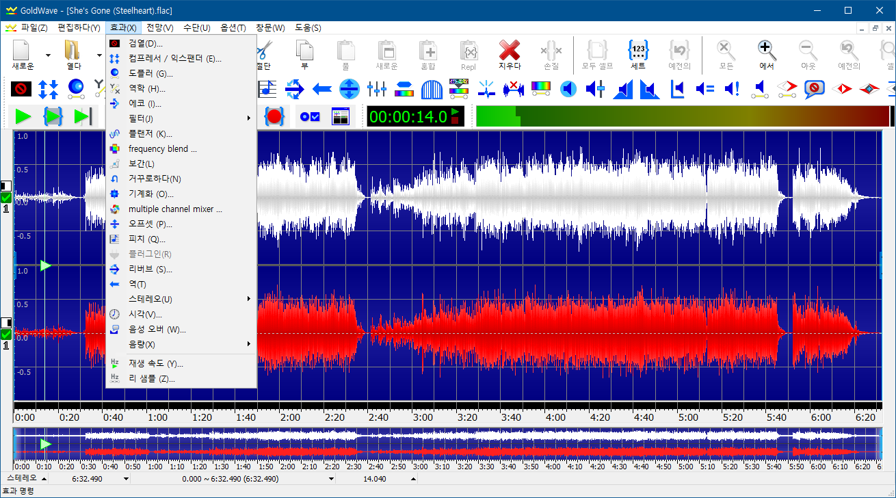Click the music note pitch effect icon

pos(267,88)
